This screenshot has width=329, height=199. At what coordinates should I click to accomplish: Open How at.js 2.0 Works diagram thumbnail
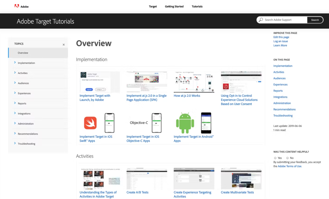194,82
